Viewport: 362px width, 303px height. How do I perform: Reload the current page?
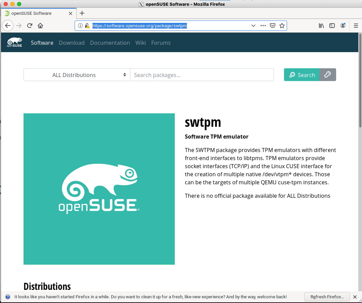point(30,26)
